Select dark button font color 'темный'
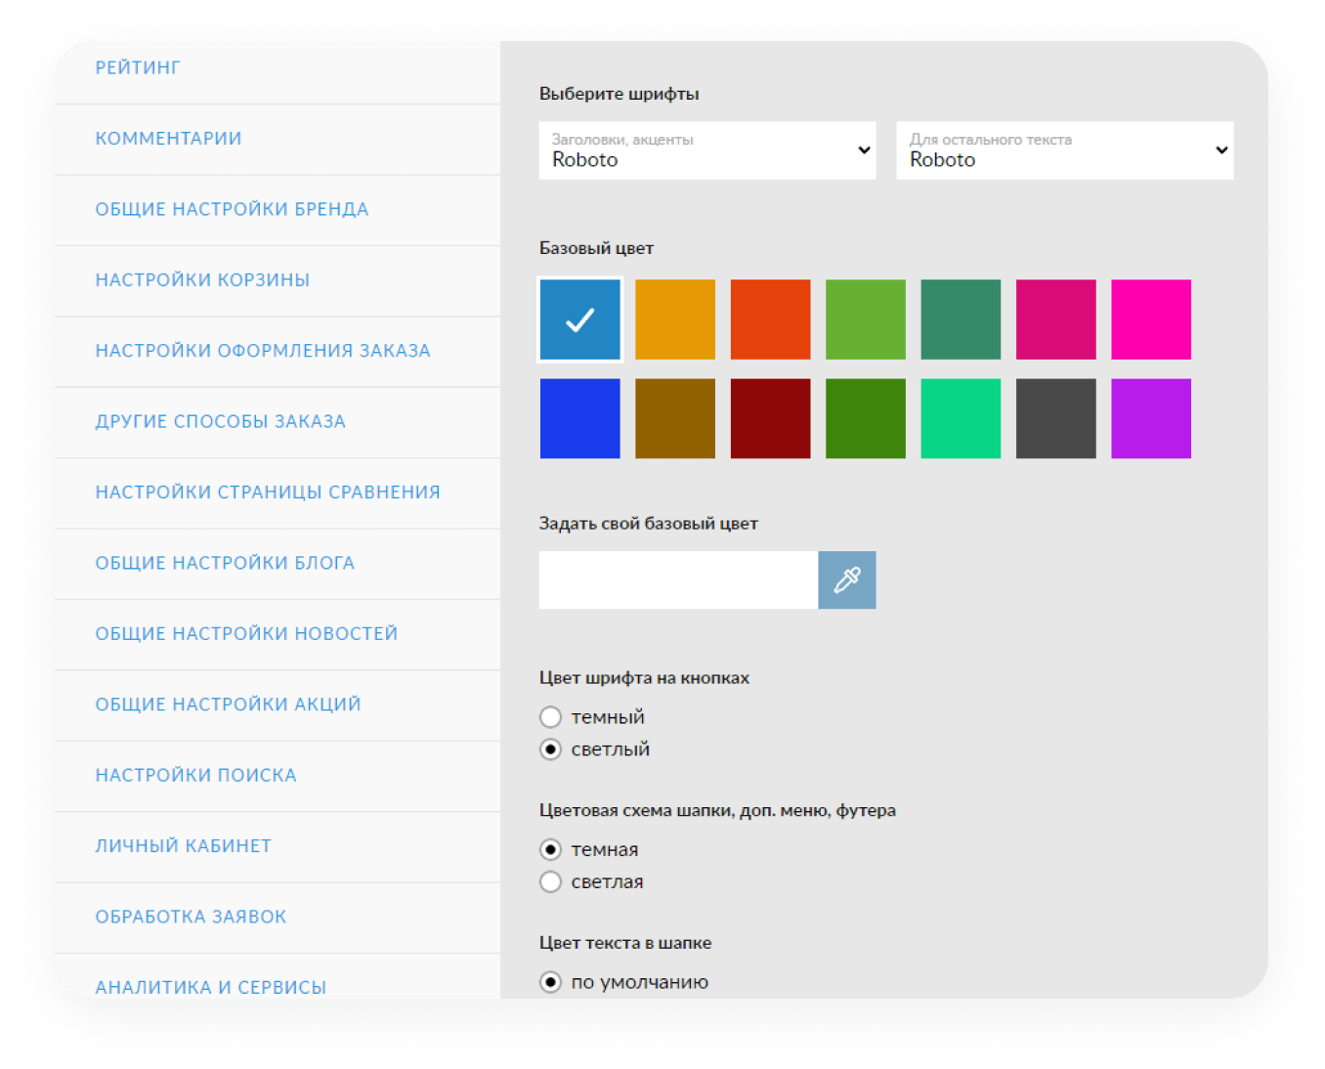Image resolution: width=1325 pixels, height=1069 pixels. [551, 717]
